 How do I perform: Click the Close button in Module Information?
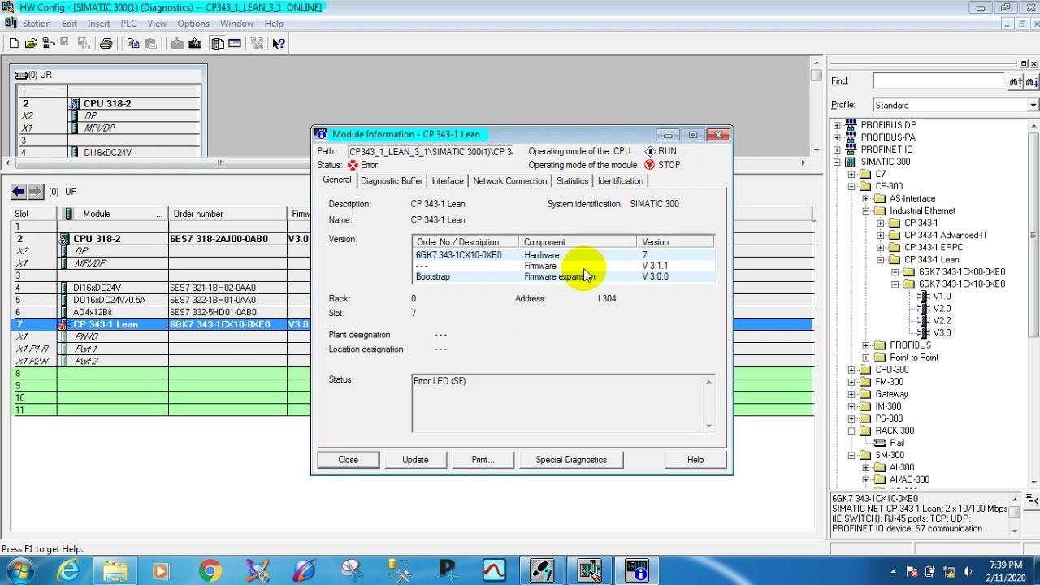[349, 460]
